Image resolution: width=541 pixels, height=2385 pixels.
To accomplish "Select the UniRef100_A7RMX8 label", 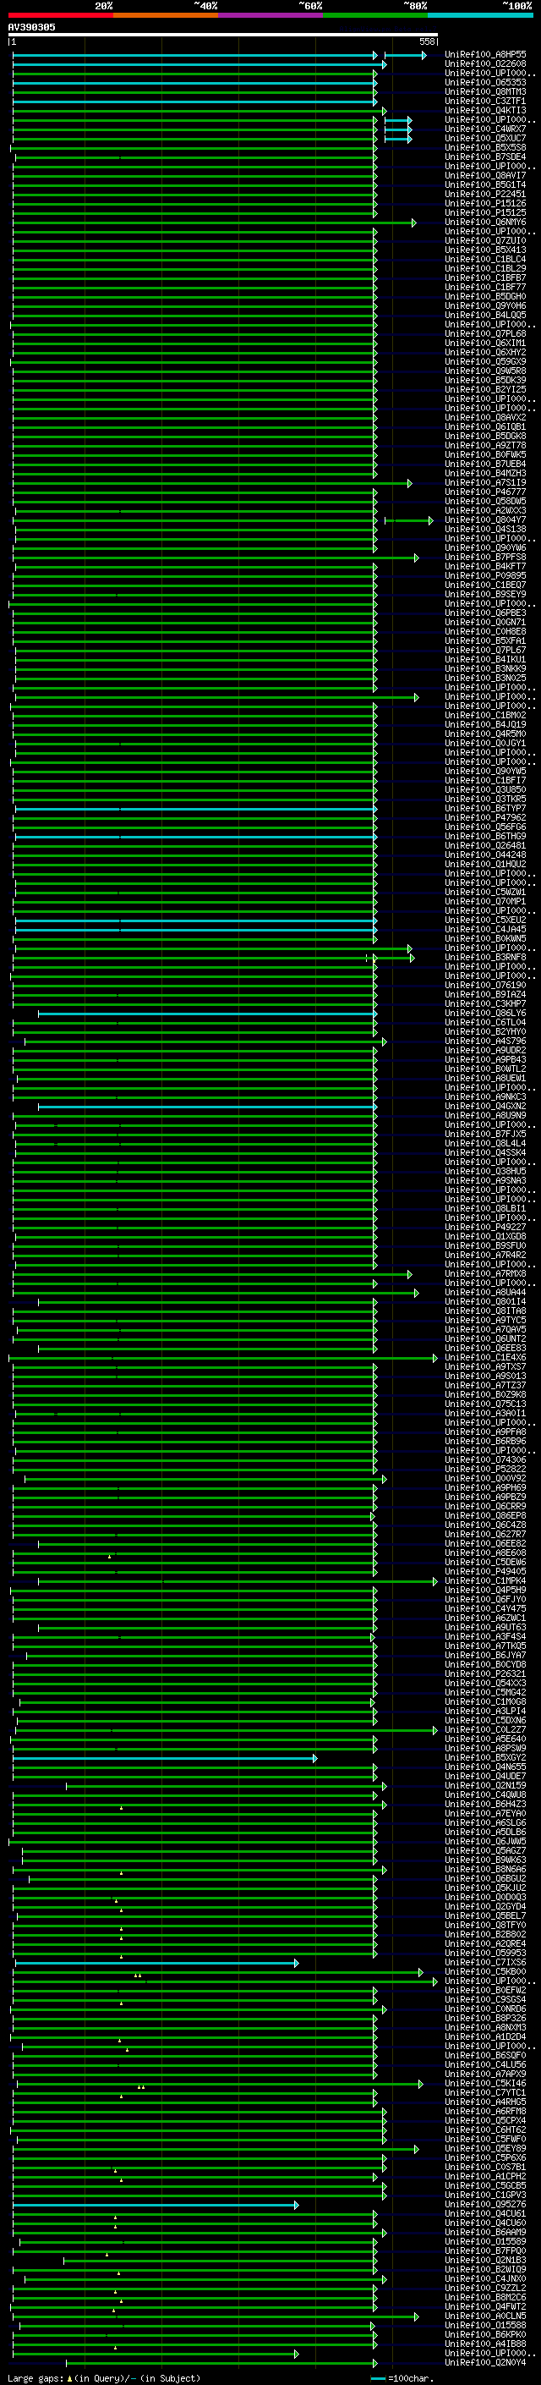I will (x=485, y=1273).
